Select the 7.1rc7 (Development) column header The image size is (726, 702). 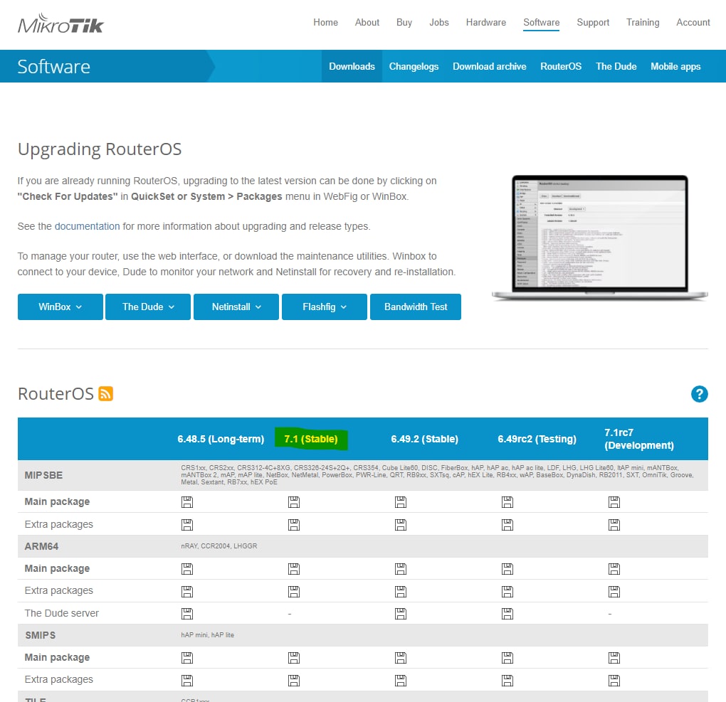pyautogui.click(x=639, y=439)
